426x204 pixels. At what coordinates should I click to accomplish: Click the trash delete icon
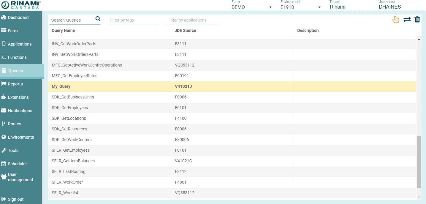click(x=417, y=20)
